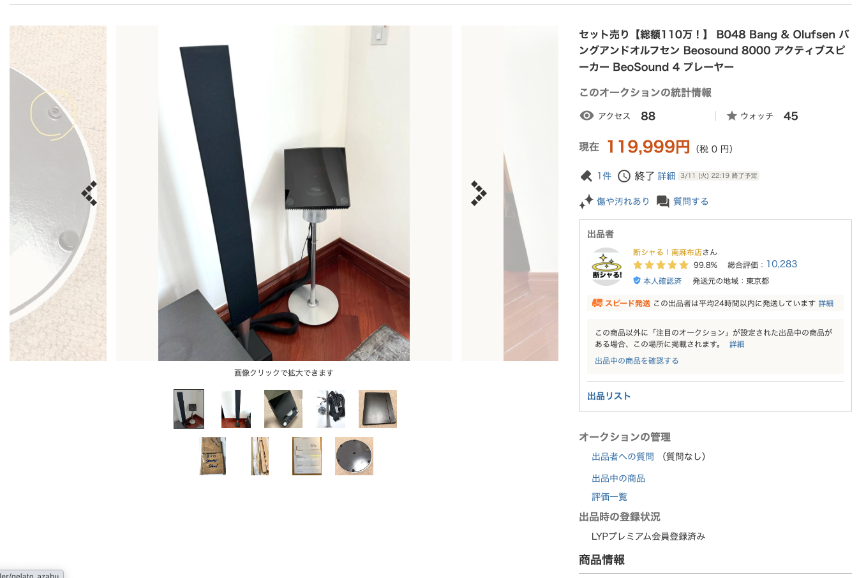Click the speech bubble question icon
The height and width of the screenshot is (578, 859).
pyautogui.click(x=663, y=202)
